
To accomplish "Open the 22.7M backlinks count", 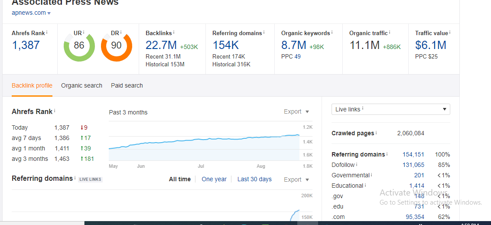I will click(161, 45).
